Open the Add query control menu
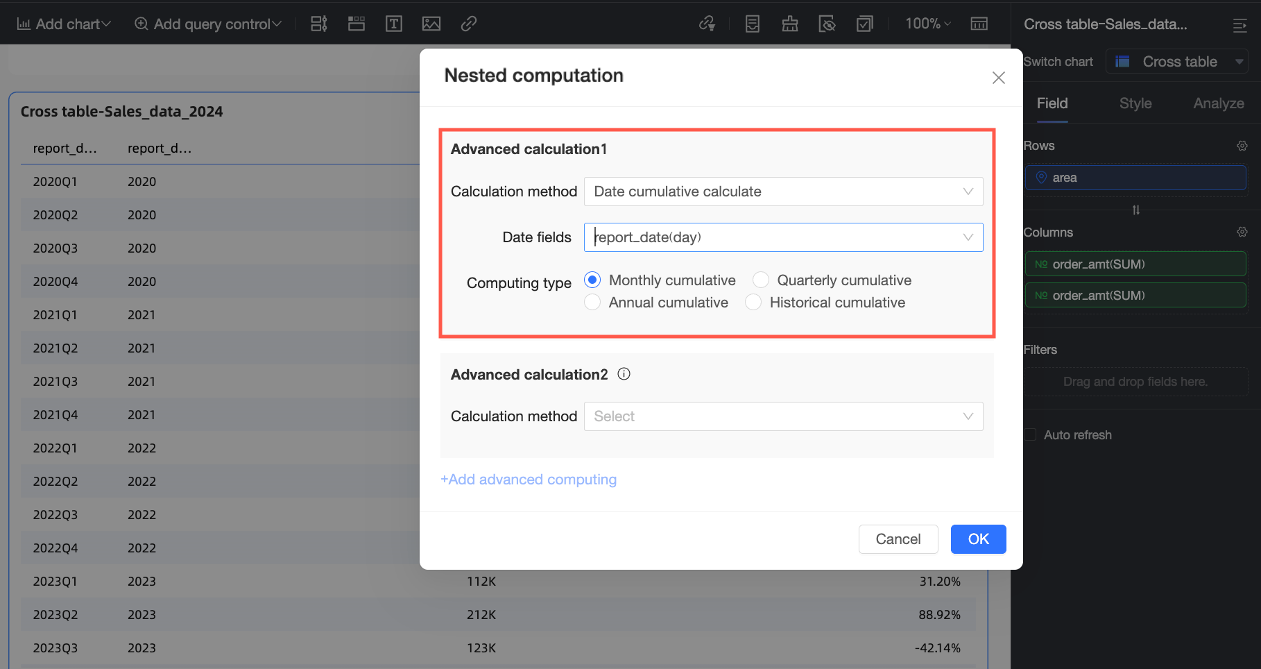The width and height of the screenshot is (1261, 669). [x=208, y=24]
